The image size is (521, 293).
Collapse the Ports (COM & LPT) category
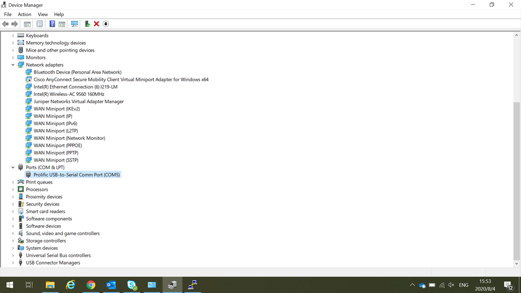pyautogui.click(x=13, y=167)
